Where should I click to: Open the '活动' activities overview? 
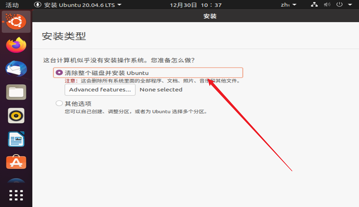pos(12,5)
